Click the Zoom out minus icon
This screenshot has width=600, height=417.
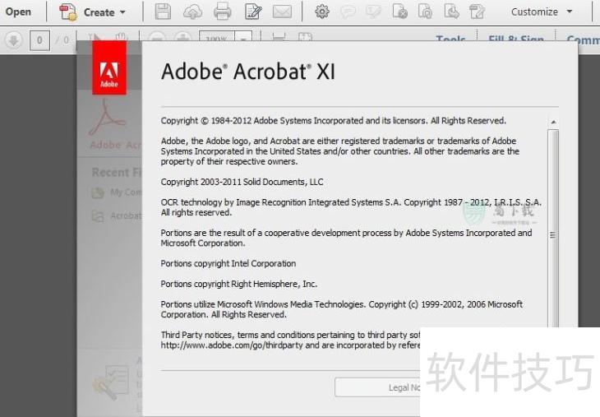point(156,38)
